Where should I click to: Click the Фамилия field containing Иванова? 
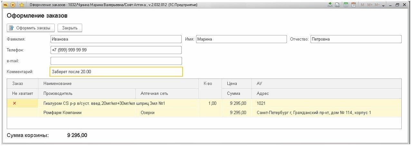coord(116,39)
